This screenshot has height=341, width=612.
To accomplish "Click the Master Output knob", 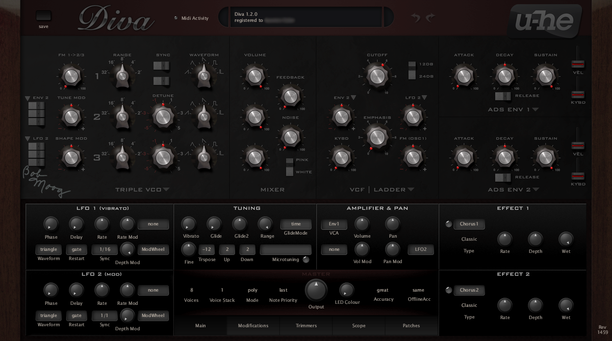I will (316, 290).
